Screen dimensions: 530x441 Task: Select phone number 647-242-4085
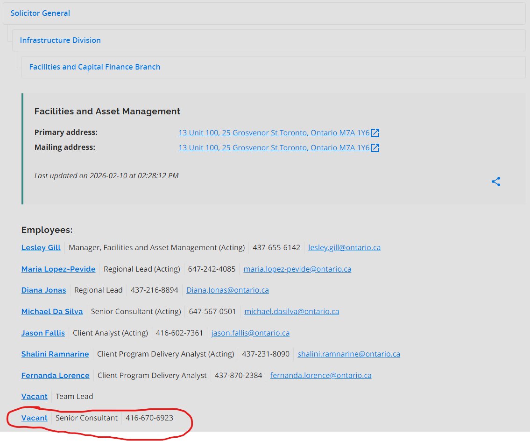click(212, 269)
